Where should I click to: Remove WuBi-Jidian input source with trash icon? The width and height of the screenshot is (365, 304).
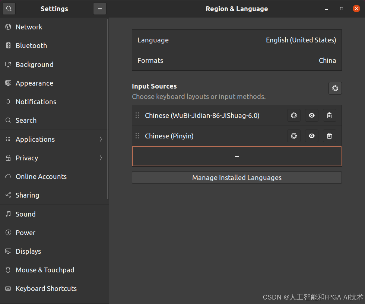(329, 115)
